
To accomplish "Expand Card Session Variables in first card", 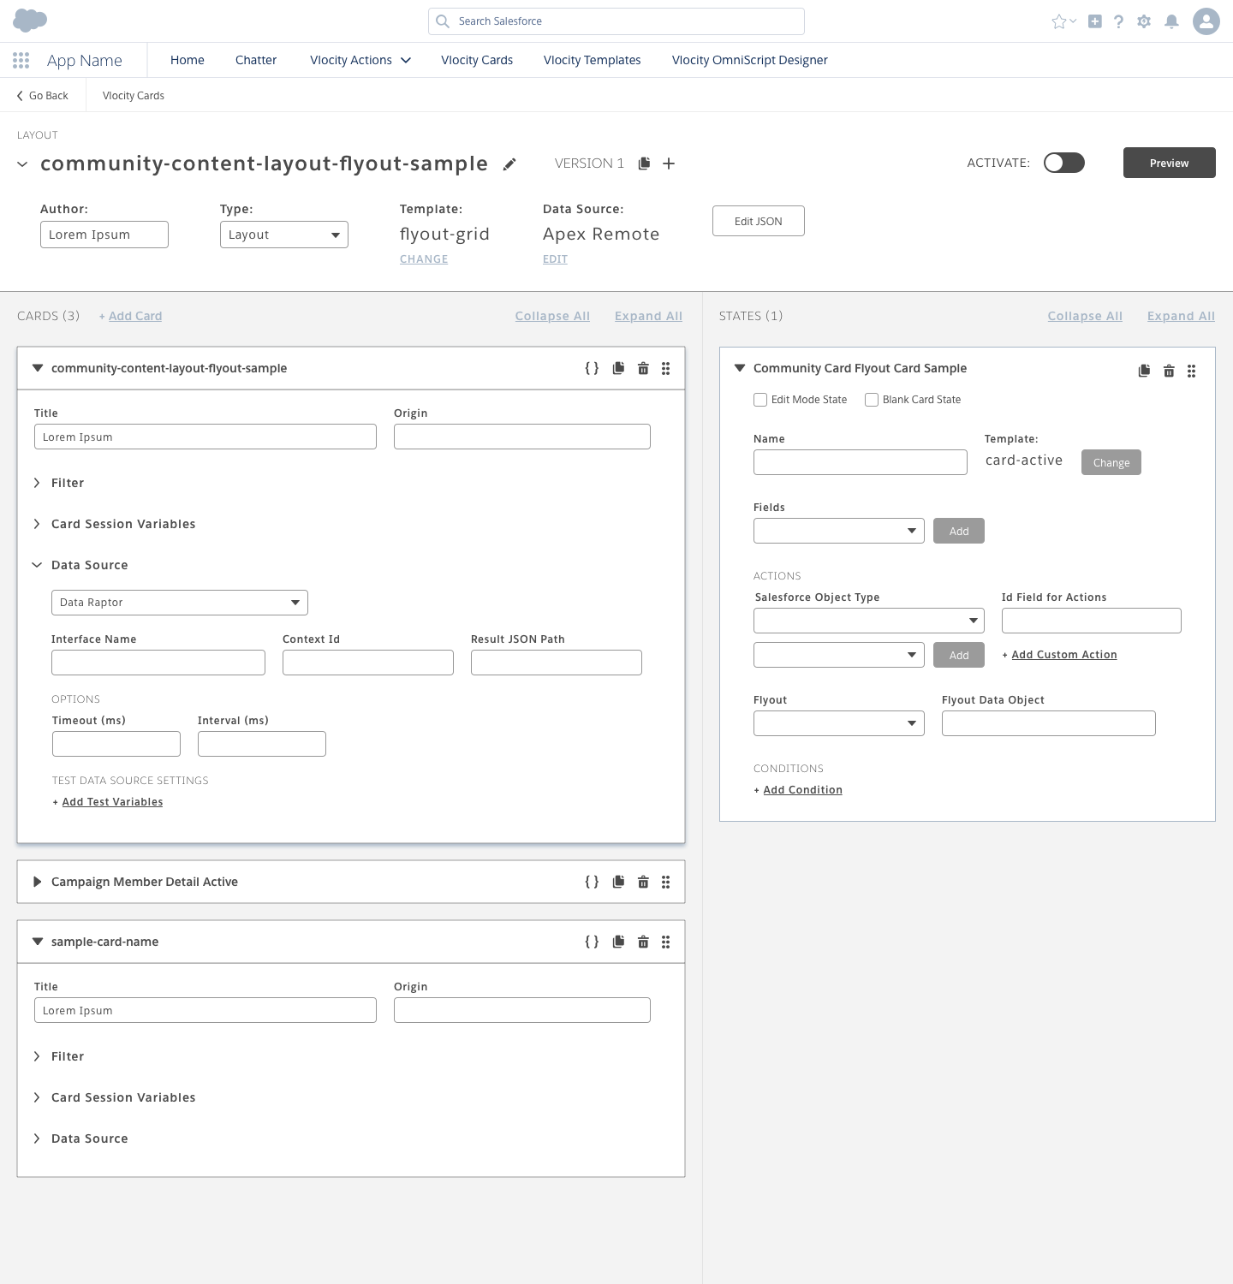I will pyautogui.click(x=37, y=524).
